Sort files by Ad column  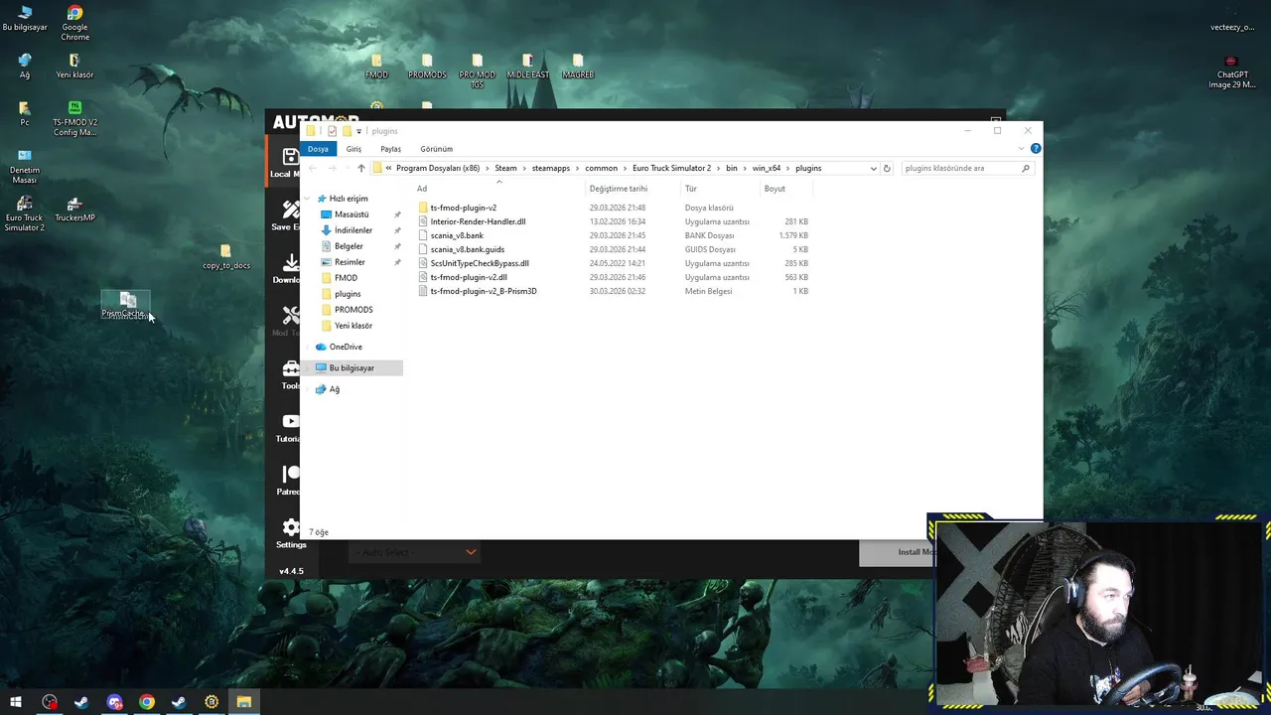[498, 189]
